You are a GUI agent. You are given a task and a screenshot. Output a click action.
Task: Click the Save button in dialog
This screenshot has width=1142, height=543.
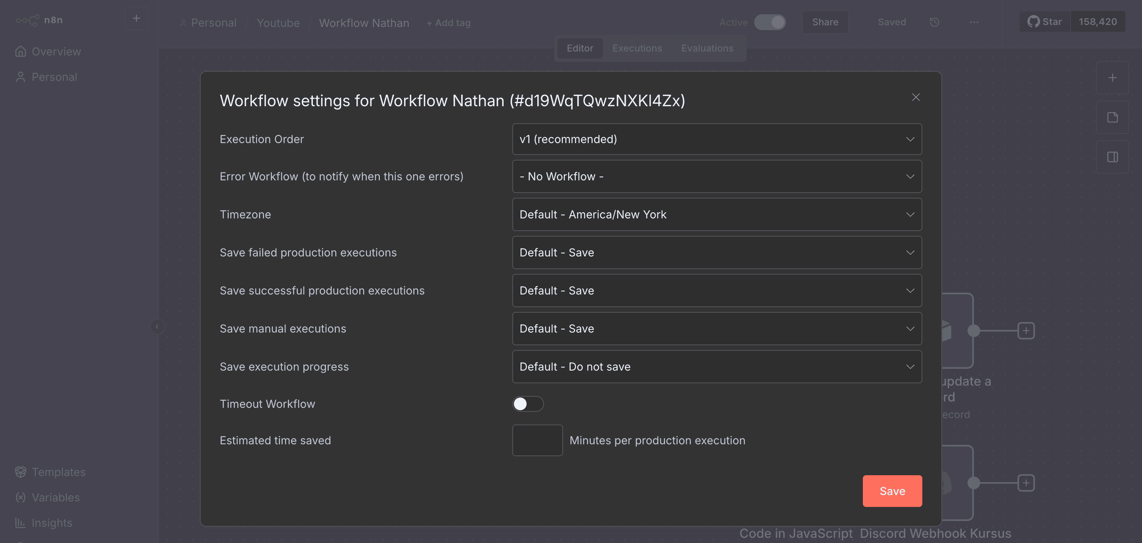[892, 491]
